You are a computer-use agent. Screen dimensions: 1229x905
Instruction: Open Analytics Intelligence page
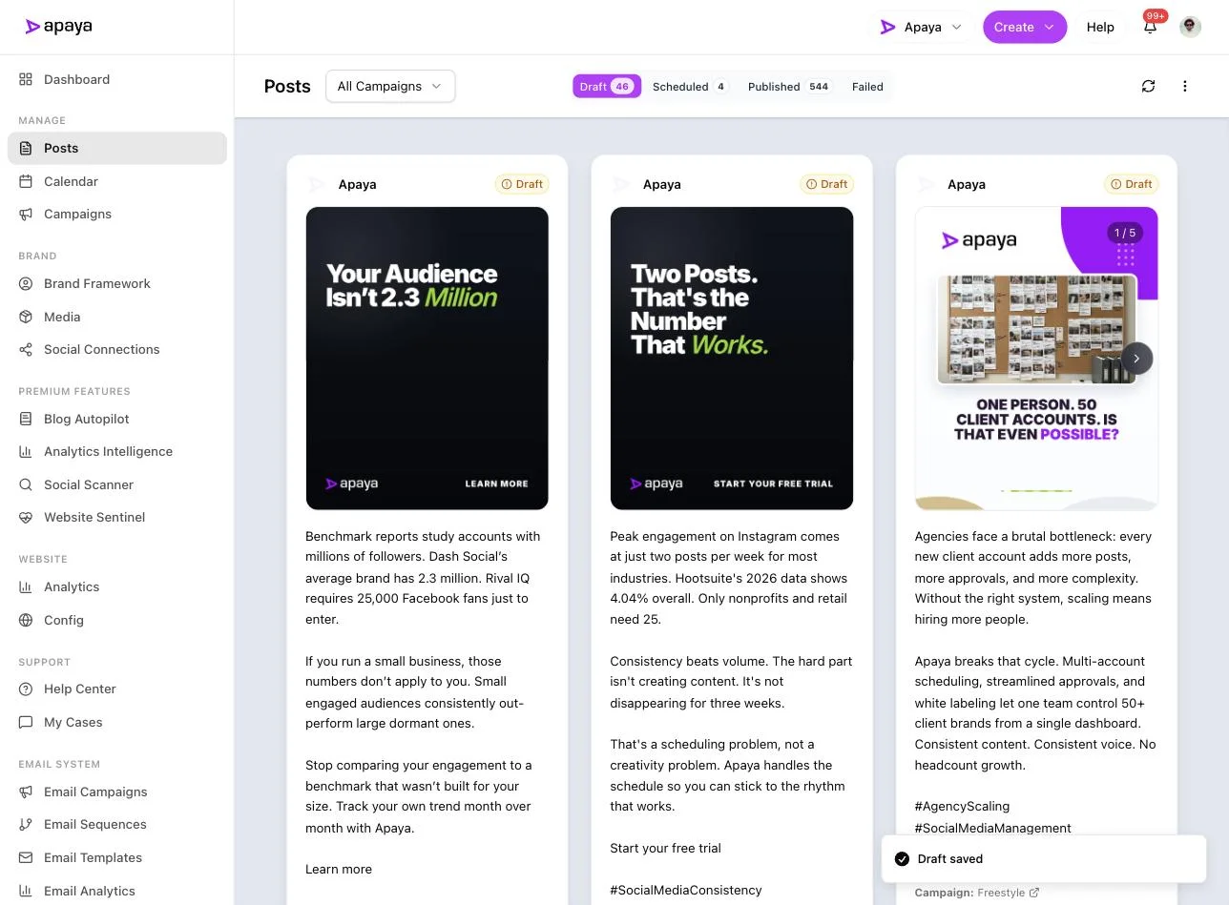[x=117, y=451]
